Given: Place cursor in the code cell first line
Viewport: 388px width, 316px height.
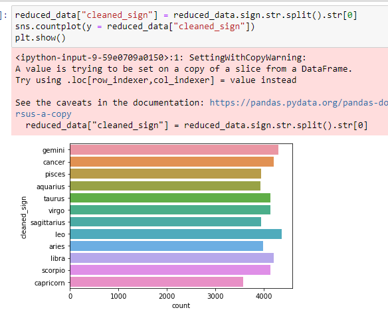Looking at the screenshot, I should [x=186, y=15].
